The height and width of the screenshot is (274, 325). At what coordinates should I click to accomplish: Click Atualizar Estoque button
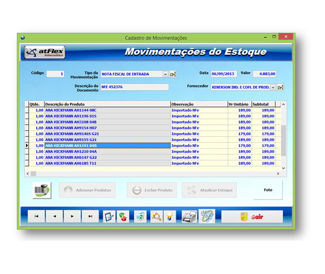(209, 190)
